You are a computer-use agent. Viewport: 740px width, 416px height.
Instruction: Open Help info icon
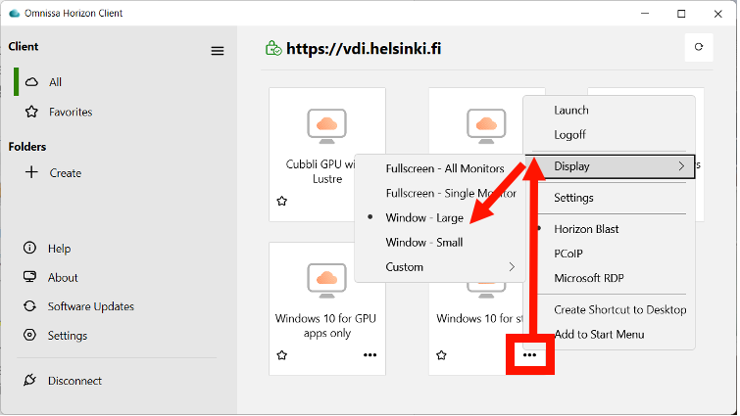point(29,248)
